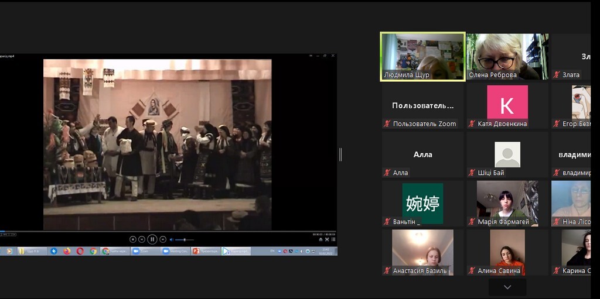
Task: Select Ніна's video tile
Action: 571,204
